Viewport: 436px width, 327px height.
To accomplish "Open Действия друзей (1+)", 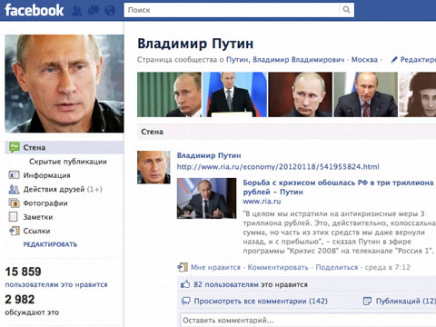I will [x=63, y=189].
